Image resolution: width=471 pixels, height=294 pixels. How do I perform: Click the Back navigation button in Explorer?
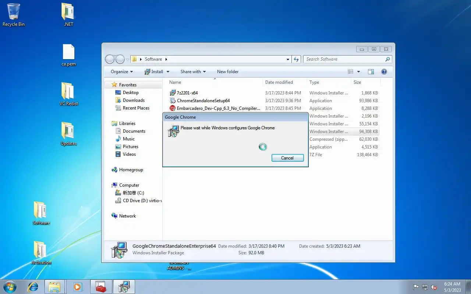coord(110,59)
